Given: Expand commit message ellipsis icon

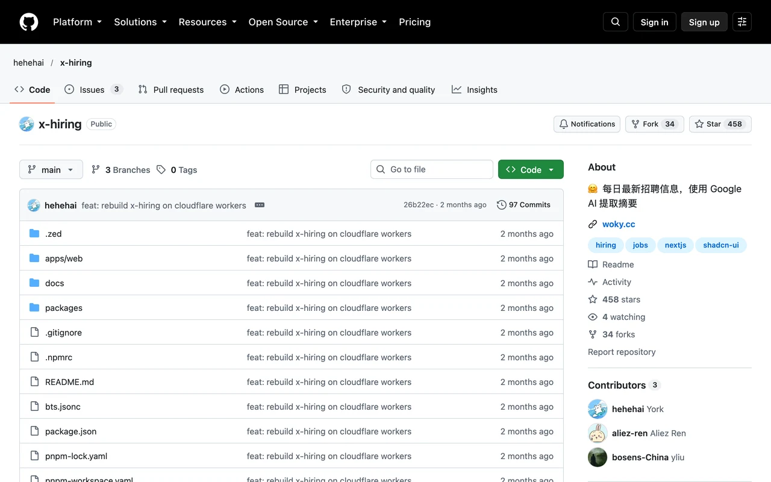Looking at the screenshot, I should 260,205.
